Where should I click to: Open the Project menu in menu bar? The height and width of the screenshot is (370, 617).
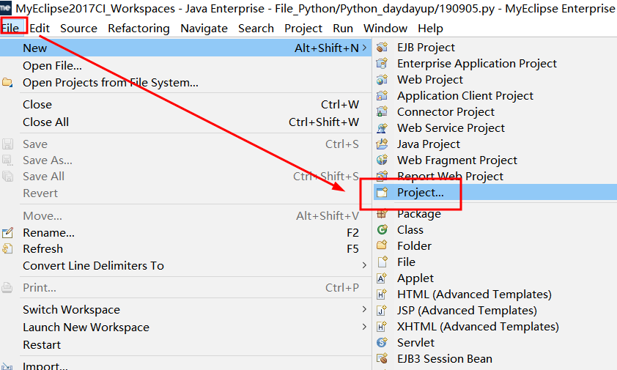303,29
